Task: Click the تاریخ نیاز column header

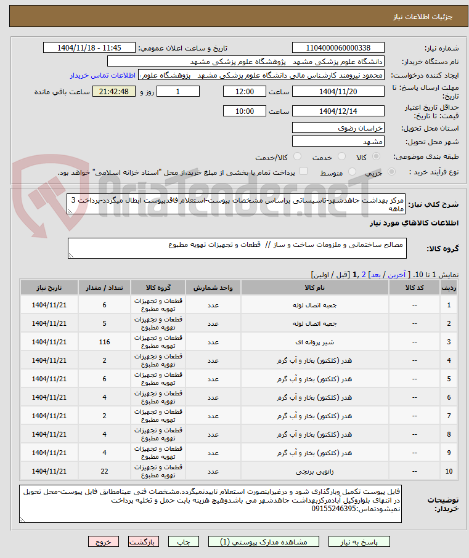Action: (49, 288)
